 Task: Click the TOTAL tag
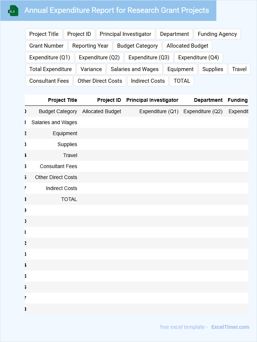tap(182, 81)
